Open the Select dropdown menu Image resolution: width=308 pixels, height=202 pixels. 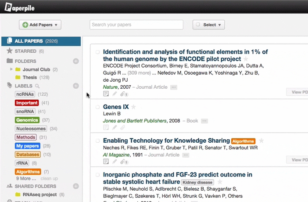(x=209, y=25)
